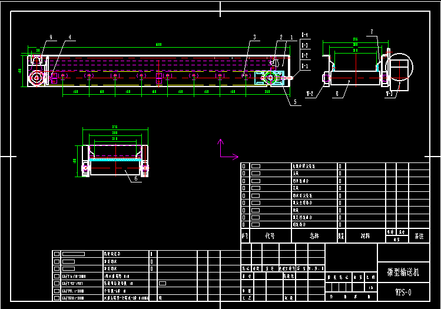This screenshot has width=441, height=309.
Task: Select part balloon number 2
Action: [281, 37]
